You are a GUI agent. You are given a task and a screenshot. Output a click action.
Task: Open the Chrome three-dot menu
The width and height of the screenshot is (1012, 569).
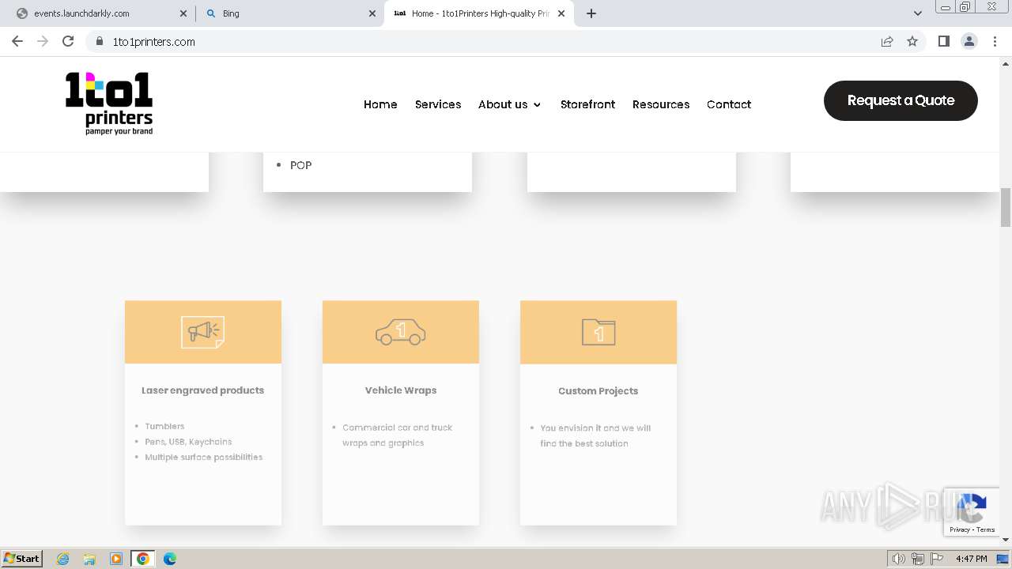click(995, 41)
